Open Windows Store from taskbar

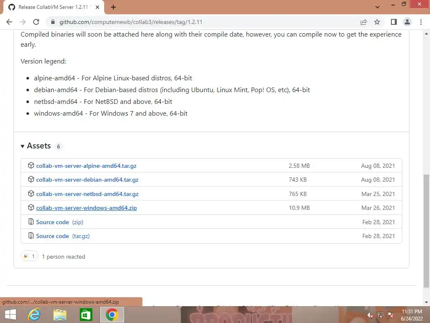point(86,315)
